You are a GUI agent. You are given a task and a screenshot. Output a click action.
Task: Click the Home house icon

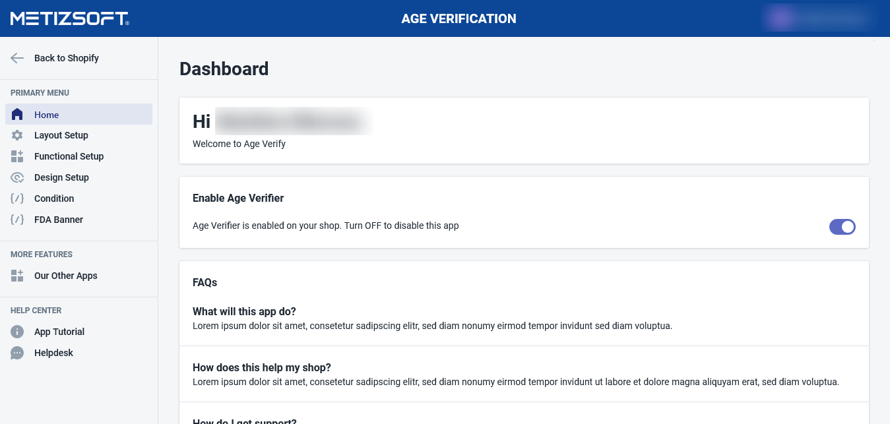click(17, 115)
